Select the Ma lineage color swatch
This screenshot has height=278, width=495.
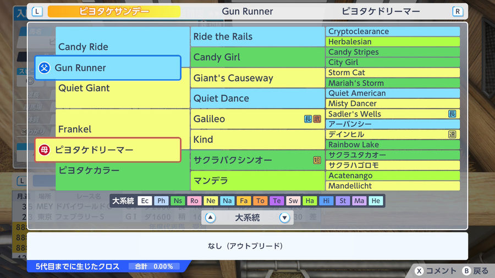pos(359,201)
